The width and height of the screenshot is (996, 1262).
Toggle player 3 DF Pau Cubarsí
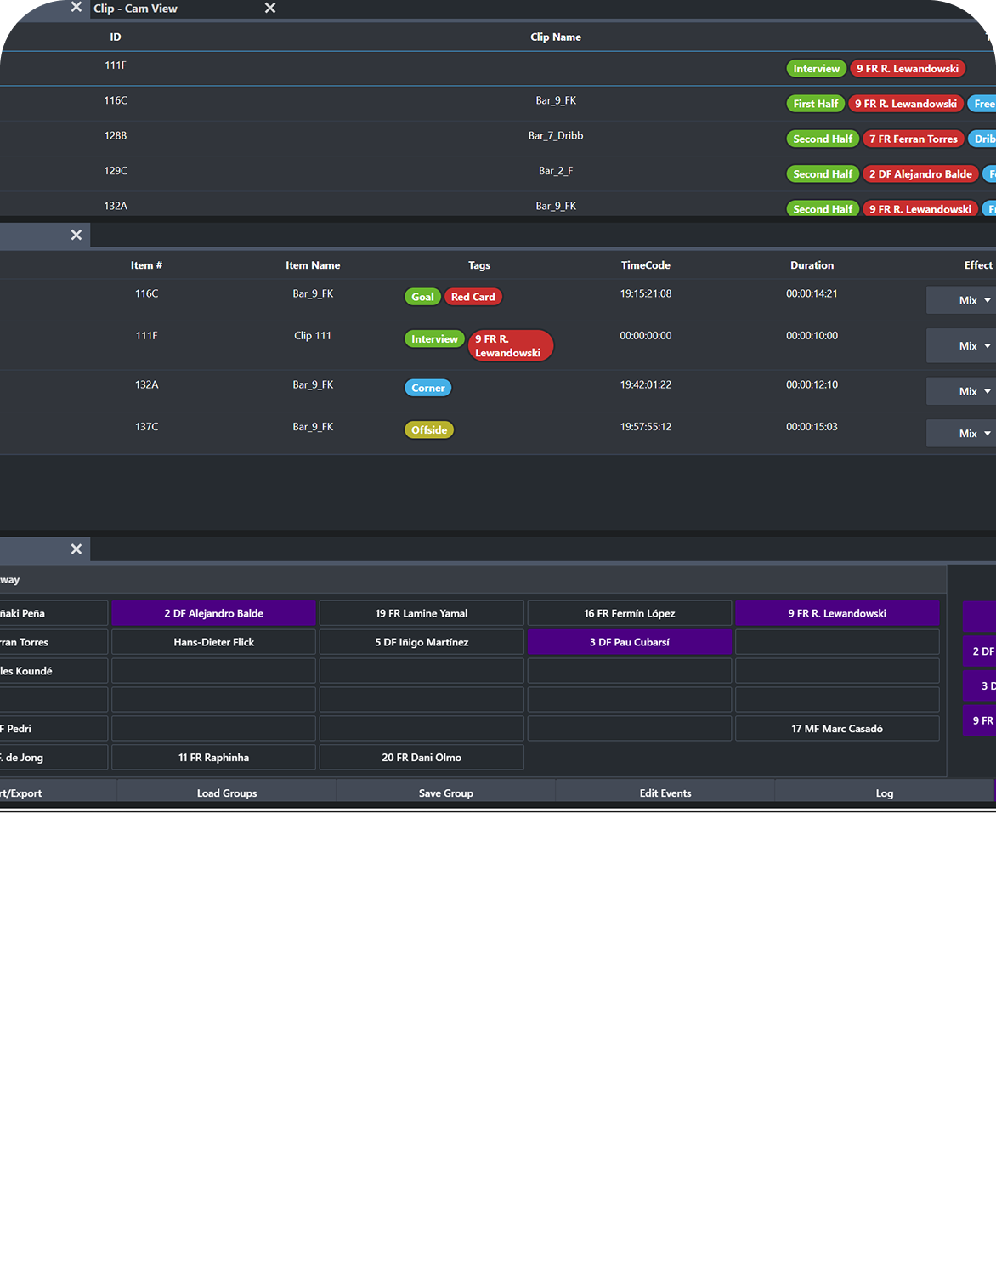tap(629, 642)
